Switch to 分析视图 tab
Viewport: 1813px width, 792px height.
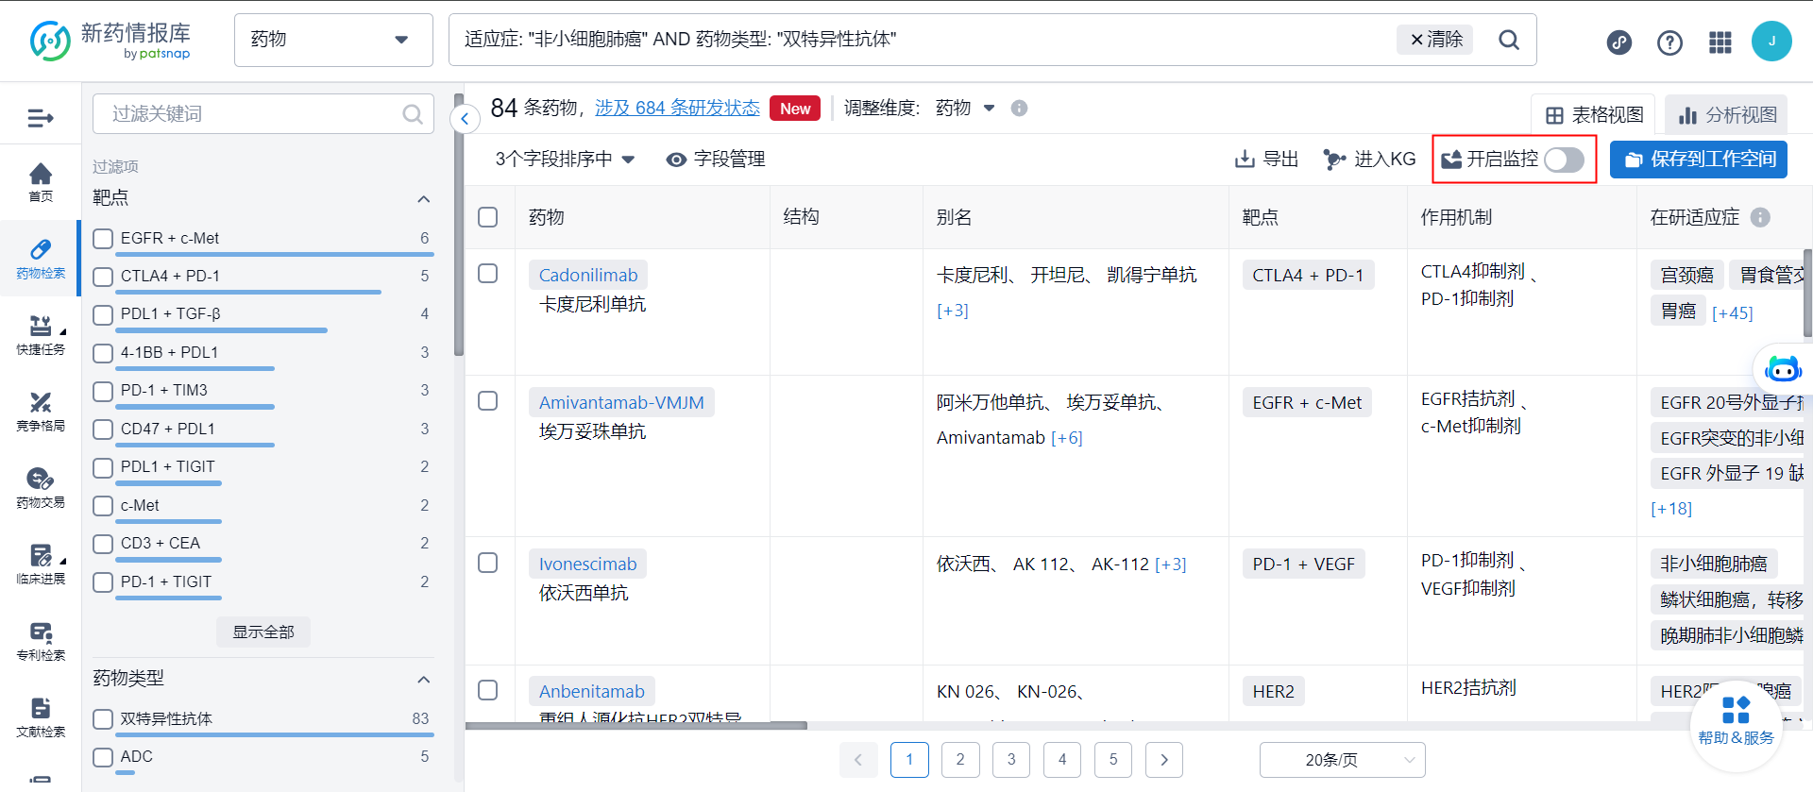pos(1727,115)
